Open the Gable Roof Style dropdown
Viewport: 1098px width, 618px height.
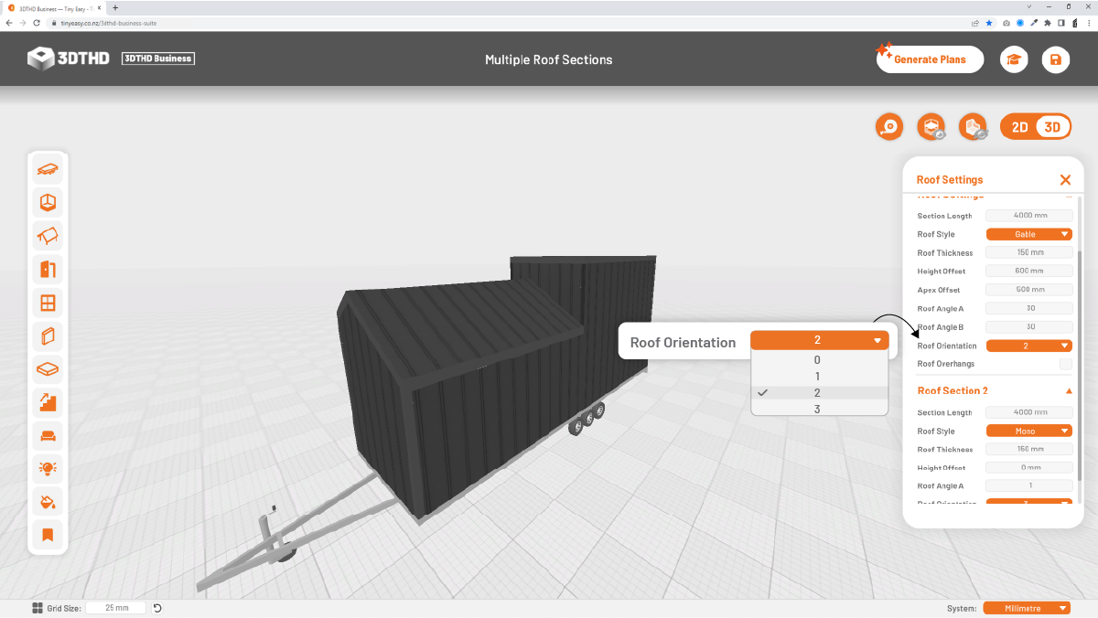pyautogui.click(x=1029, y=234)
